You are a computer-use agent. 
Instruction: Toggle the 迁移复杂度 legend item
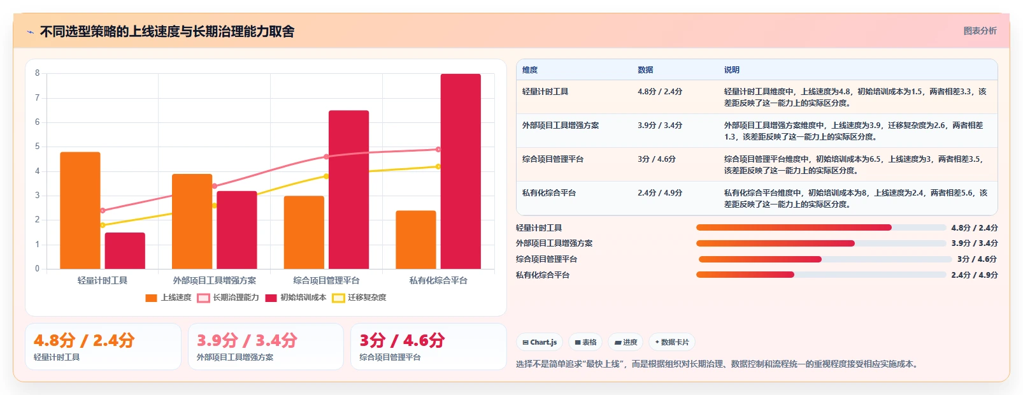(359, 298)
